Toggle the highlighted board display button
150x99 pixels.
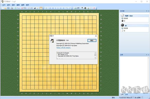[41, 8]
